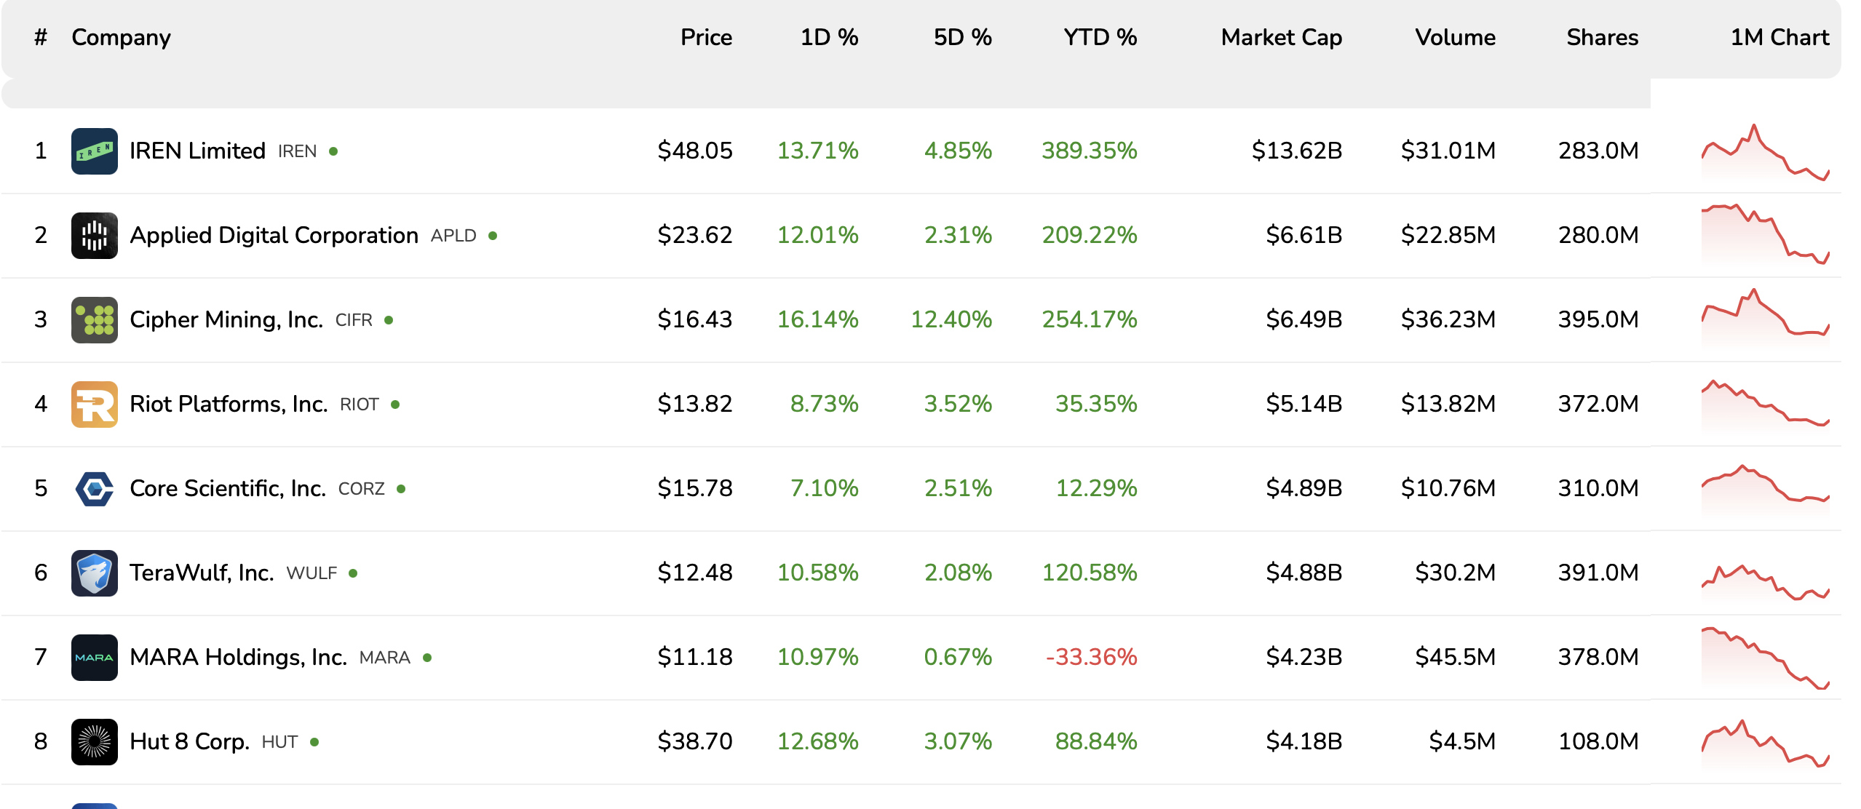Sort table by YTD % column
The image size is (1861, 809).
point(1099,37)
